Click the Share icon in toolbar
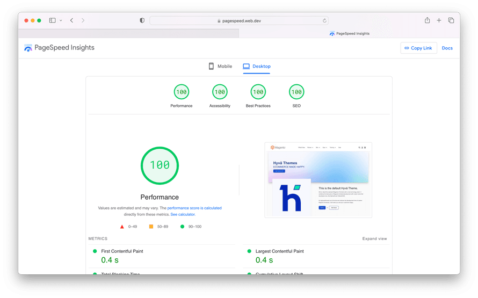478x298 pixels. 427,20
